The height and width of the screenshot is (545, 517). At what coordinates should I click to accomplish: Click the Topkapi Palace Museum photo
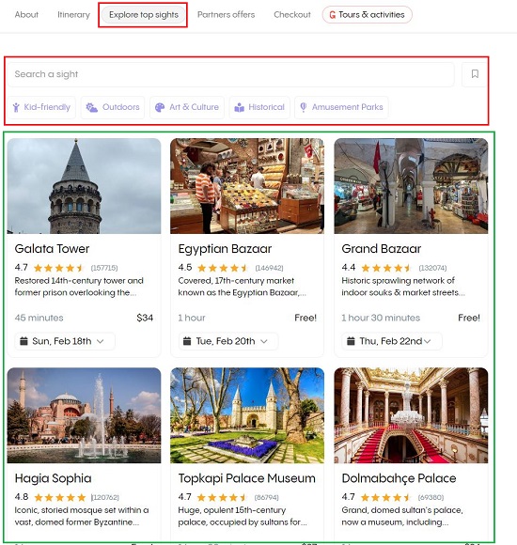tap(247, 415)
